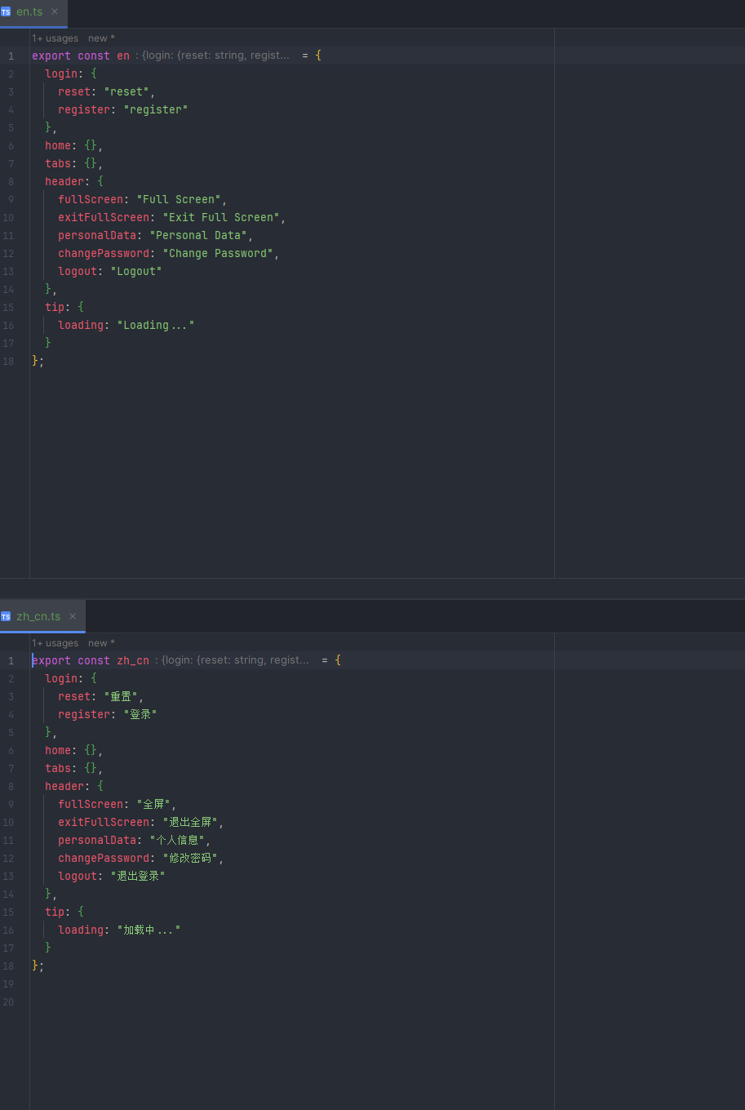Click the "退出全屏" string value
The height and width of the screenshot is (1110, 745).
pyautogui.click(x=190, y=822)
